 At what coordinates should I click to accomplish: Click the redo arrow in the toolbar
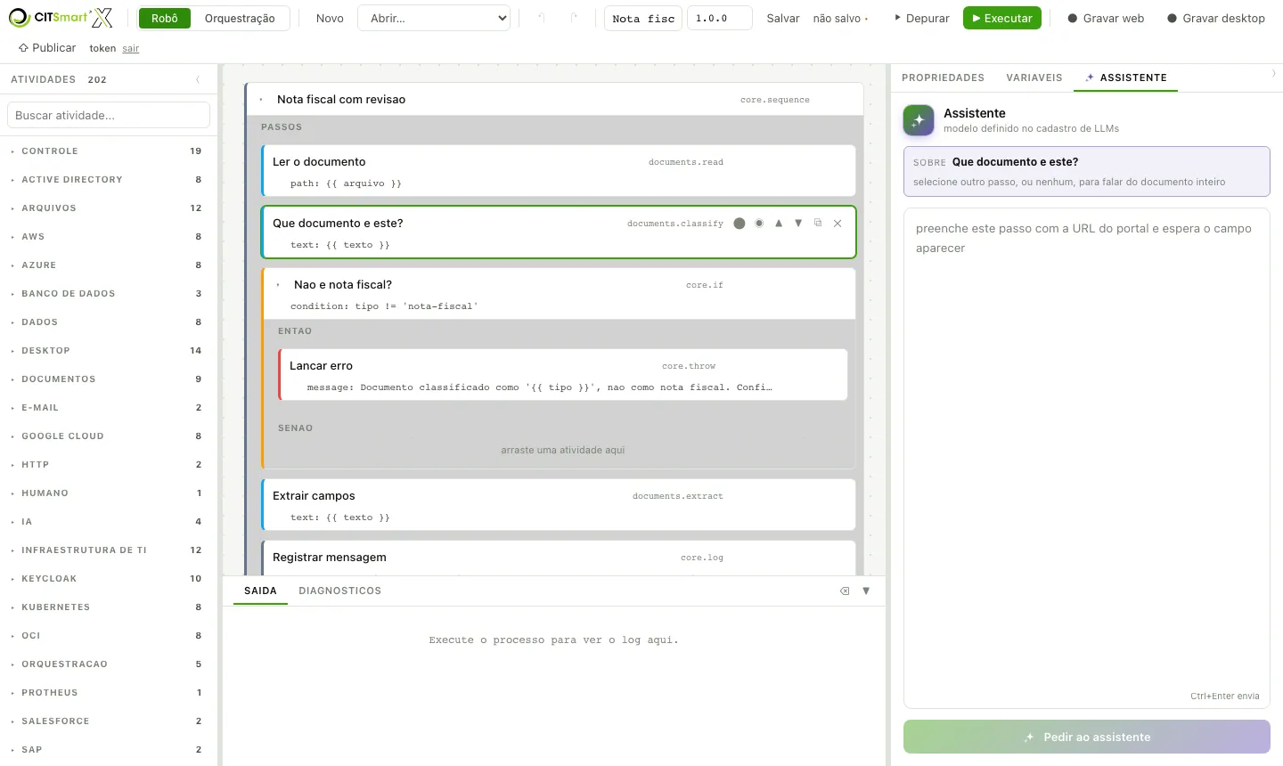(574, 18)
